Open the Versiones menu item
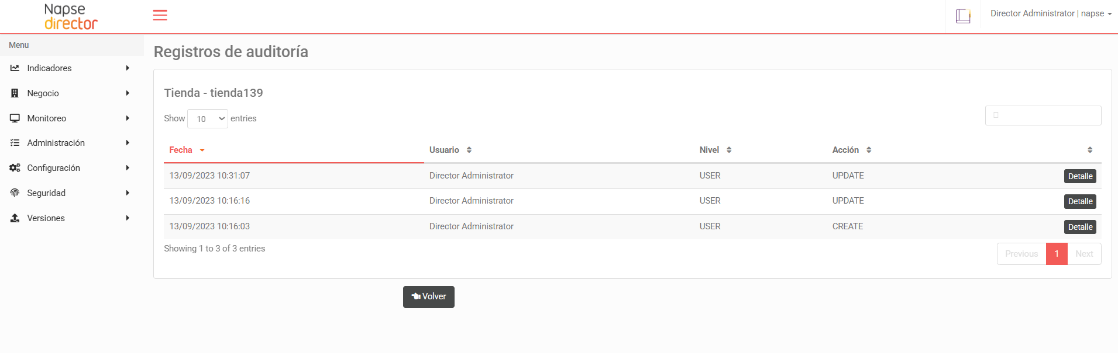The image size is (1118, 353). 46,218
